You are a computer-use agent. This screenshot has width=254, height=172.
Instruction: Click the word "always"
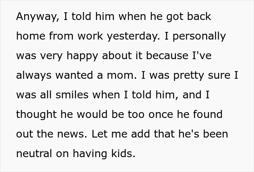point(34,75)
